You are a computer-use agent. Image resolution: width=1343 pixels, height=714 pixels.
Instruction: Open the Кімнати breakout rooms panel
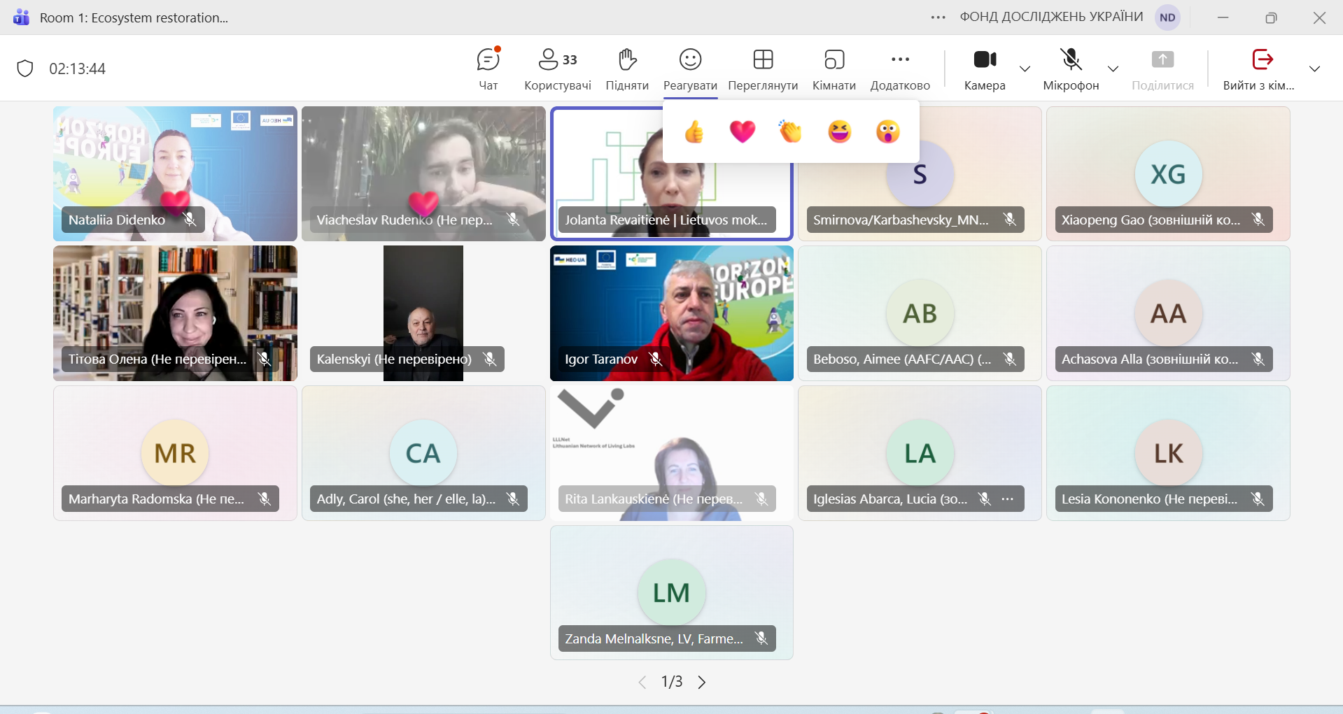point(834,69)
